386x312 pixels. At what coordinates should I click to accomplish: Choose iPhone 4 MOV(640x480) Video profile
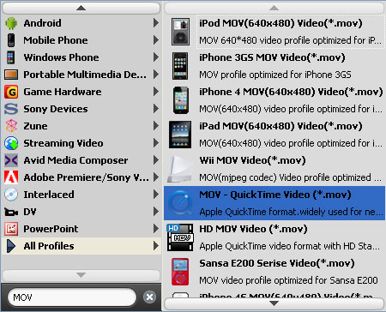click(x=274, y=100)
